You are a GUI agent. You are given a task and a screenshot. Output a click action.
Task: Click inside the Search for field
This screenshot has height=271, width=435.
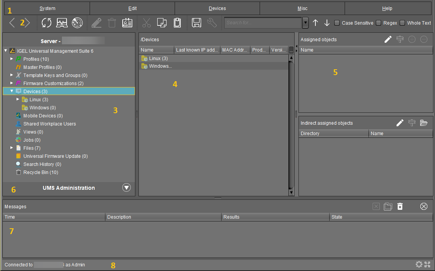(x=263, y=23)
